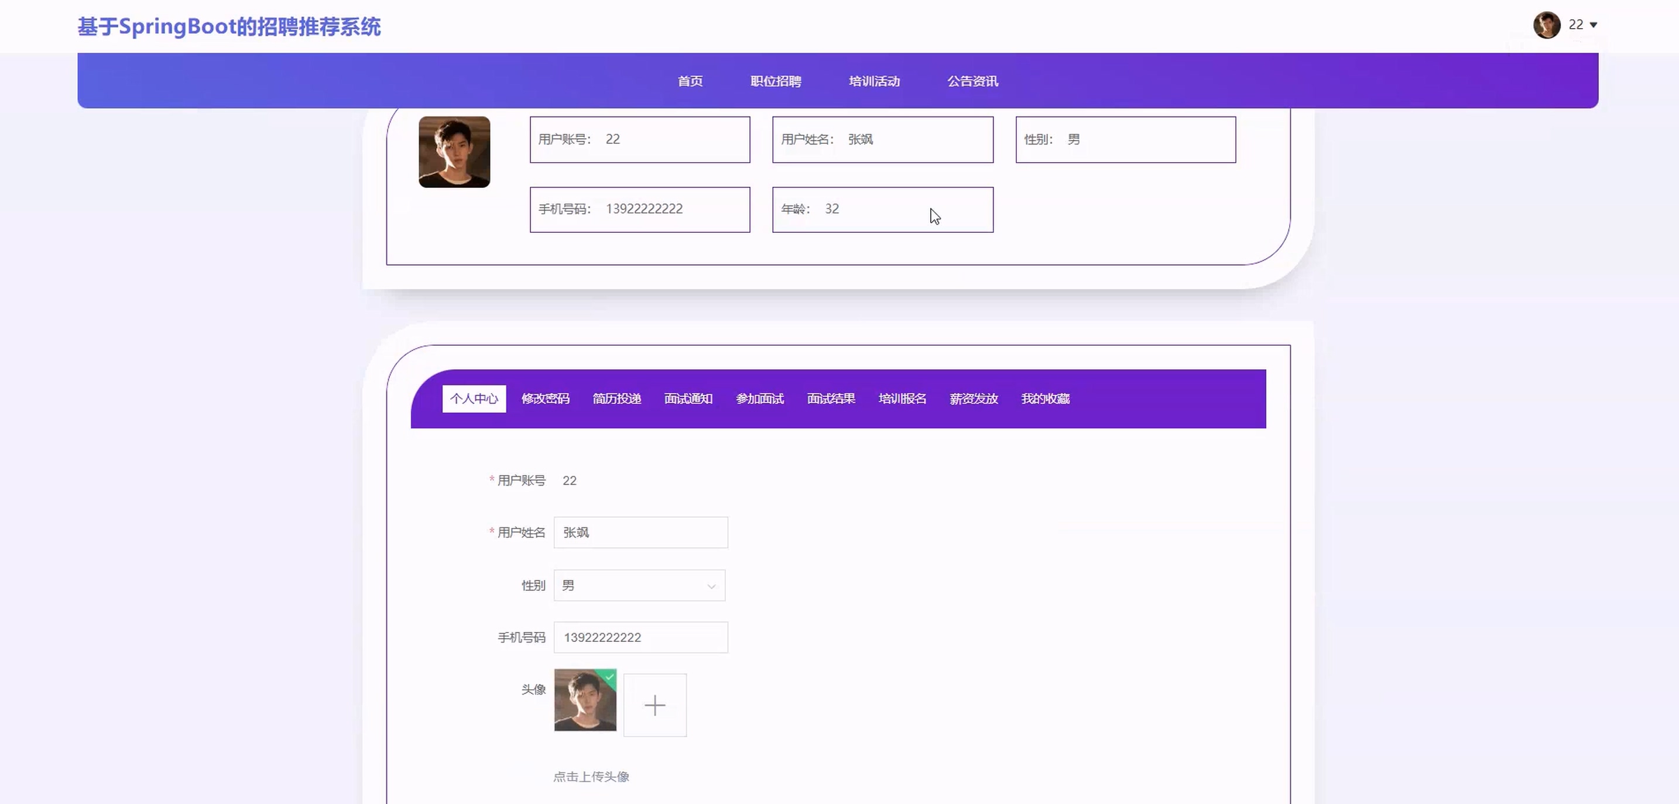Click the large profile photo in info card
Screen dimensions: 1679x804
(454, 152)
